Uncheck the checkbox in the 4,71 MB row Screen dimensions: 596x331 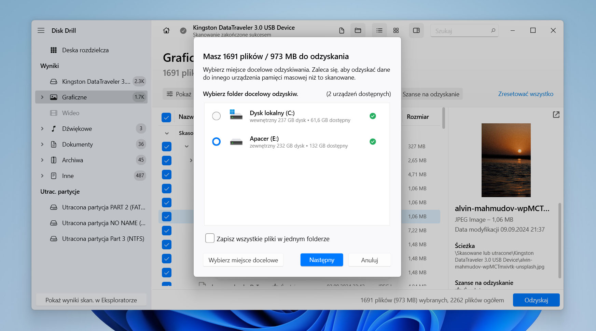pos(166,175)
